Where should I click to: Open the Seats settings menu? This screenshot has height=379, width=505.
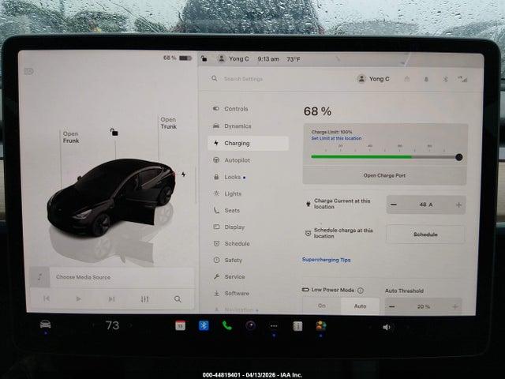tap(226, 211)
